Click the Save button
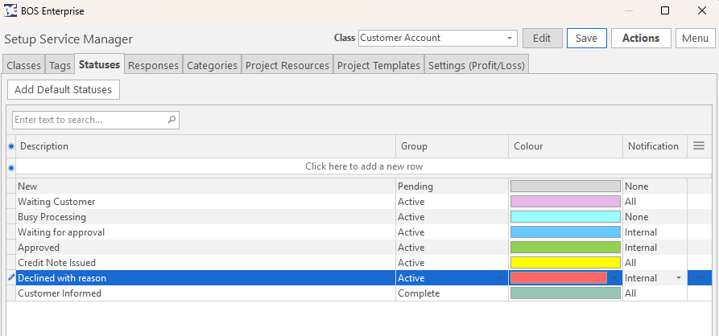 (586, 38)
